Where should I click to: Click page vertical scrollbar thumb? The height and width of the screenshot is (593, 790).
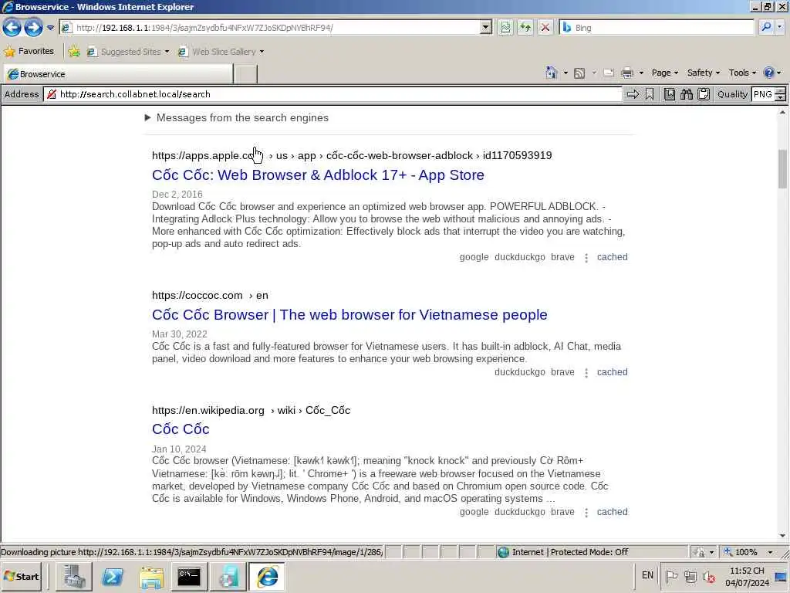782,169
